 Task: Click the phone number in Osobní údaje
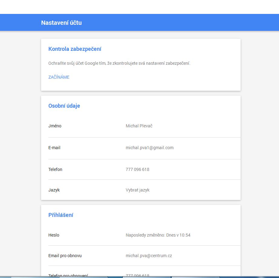pyautogui.click(x=137, y=169)
